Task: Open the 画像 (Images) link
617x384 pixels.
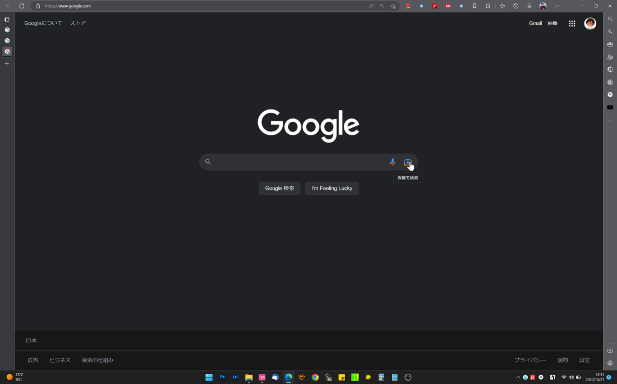Action: [552, 23]
